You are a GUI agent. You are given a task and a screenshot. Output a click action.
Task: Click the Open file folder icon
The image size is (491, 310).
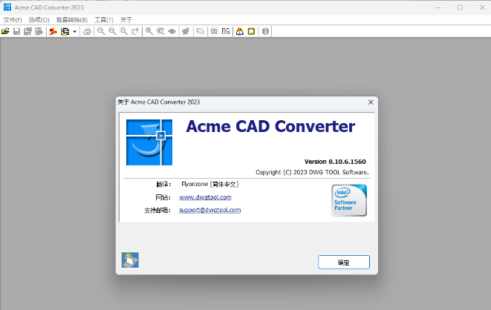(x=5, y=32)
